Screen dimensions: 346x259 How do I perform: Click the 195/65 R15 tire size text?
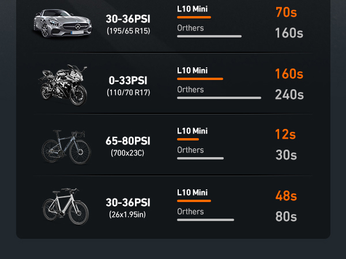pyautogui.click(x=128, y=31)
